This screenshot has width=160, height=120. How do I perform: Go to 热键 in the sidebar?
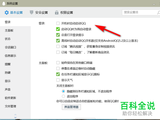tap(15, 73)
